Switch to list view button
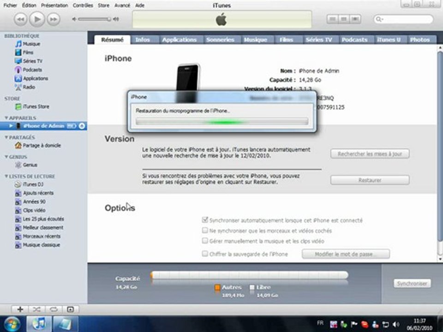 click(x=333, y=19)
